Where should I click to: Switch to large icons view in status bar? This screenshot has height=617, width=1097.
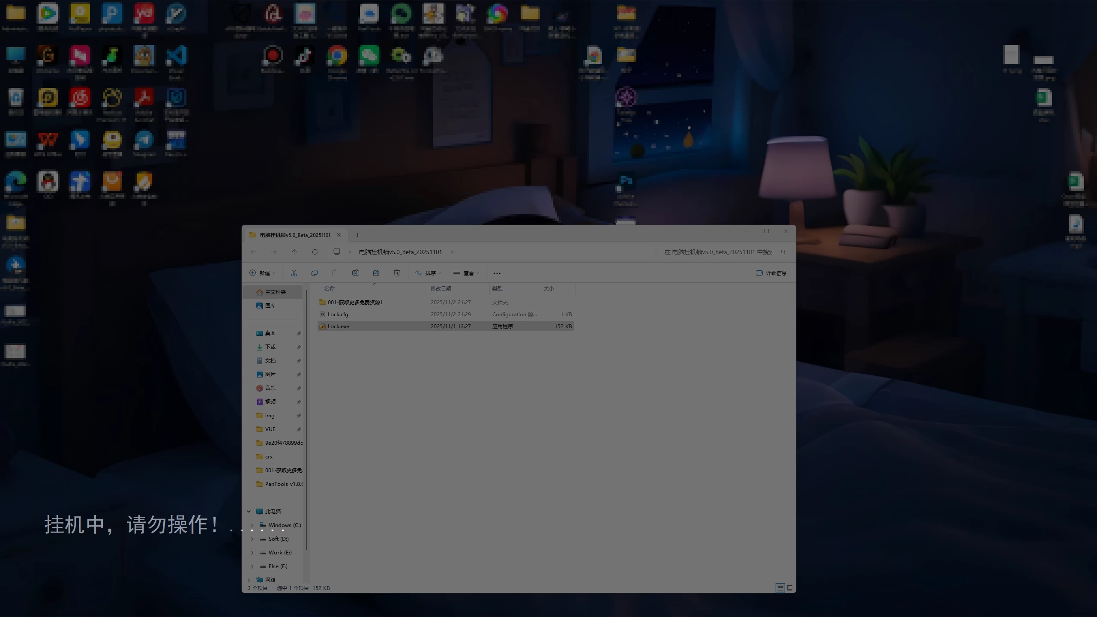(x=790, y=588)
